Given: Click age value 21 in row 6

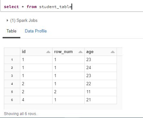Looking at the screenshot, I should 89,100.
